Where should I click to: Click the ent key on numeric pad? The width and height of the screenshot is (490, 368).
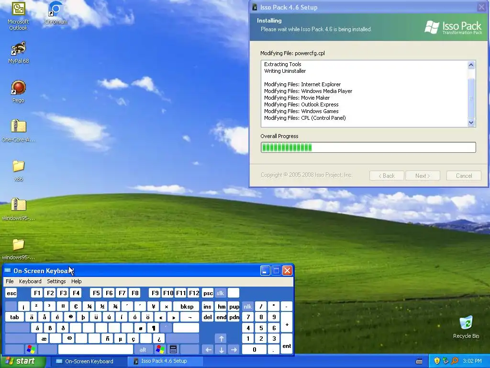click(x=287, y=344)
